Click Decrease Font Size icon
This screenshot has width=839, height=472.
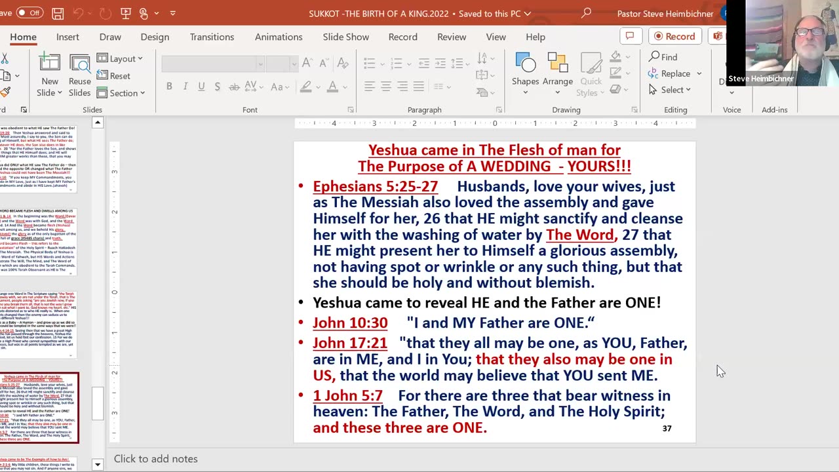tap(324, 64)
